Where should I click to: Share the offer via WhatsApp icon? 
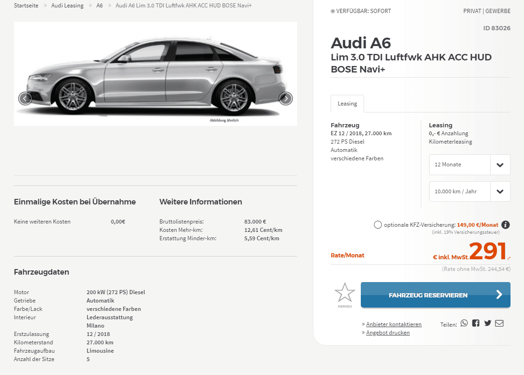pos(464,323)
